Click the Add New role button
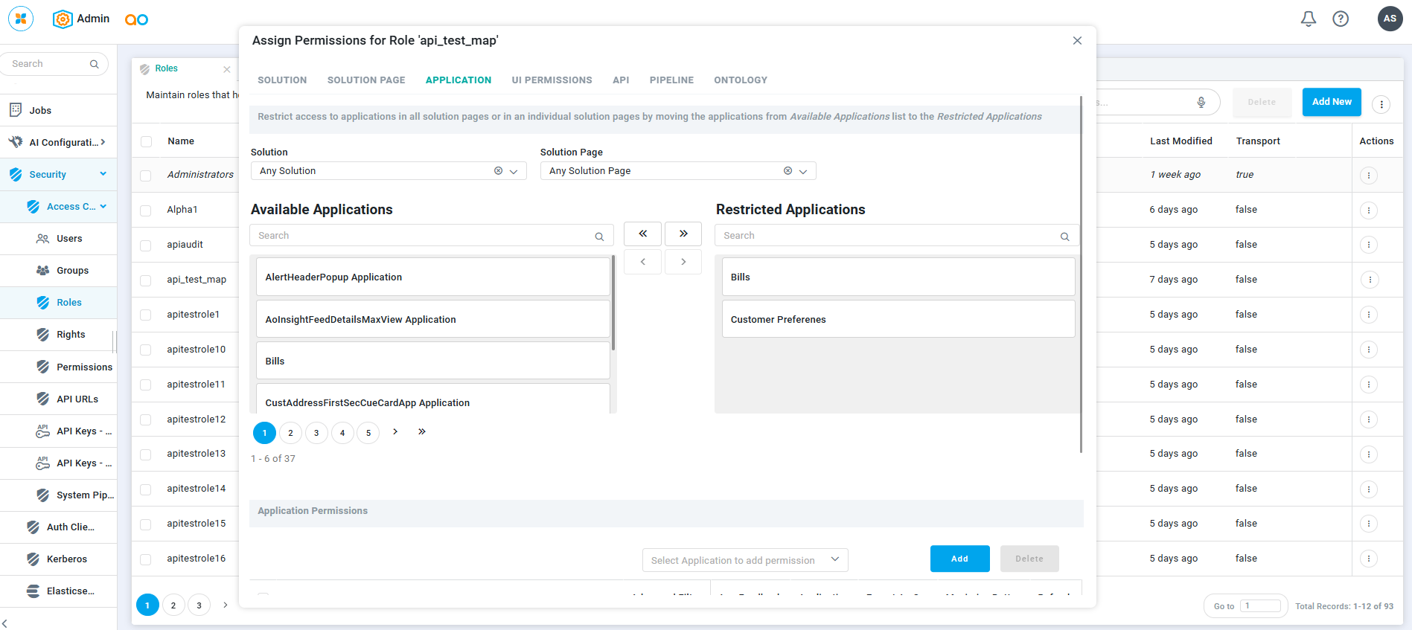This screenshot has width=1412, height=630. pyautogui.click(x=1332, y=102)
